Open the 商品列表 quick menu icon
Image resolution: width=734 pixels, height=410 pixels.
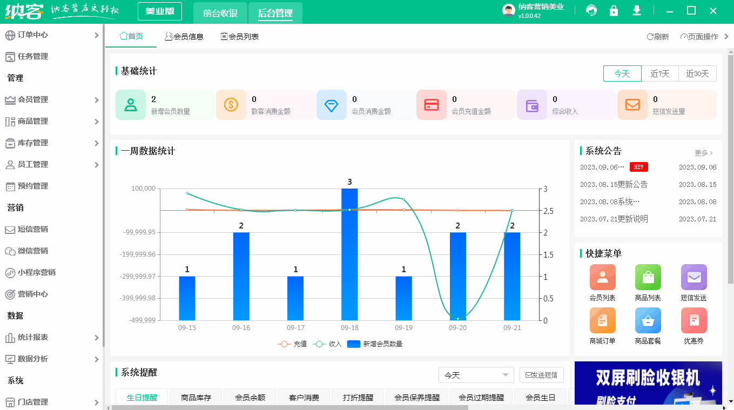[x=648, y=277]
